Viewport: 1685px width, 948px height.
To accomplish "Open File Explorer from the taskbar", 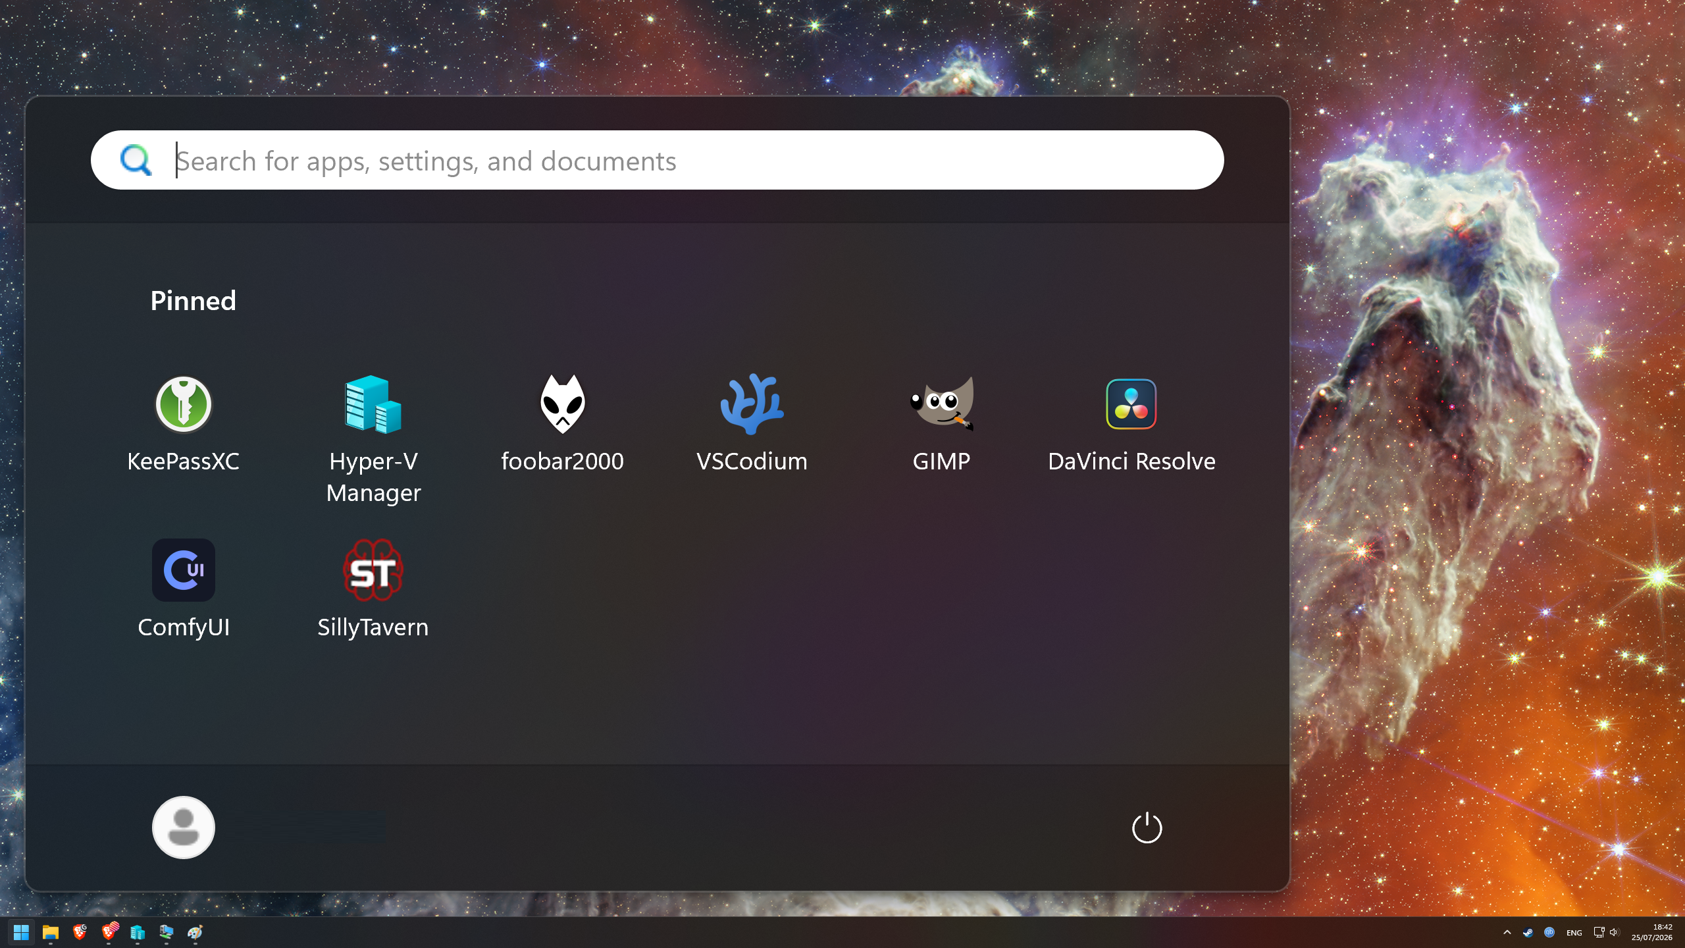I will (x=51, y=932).
